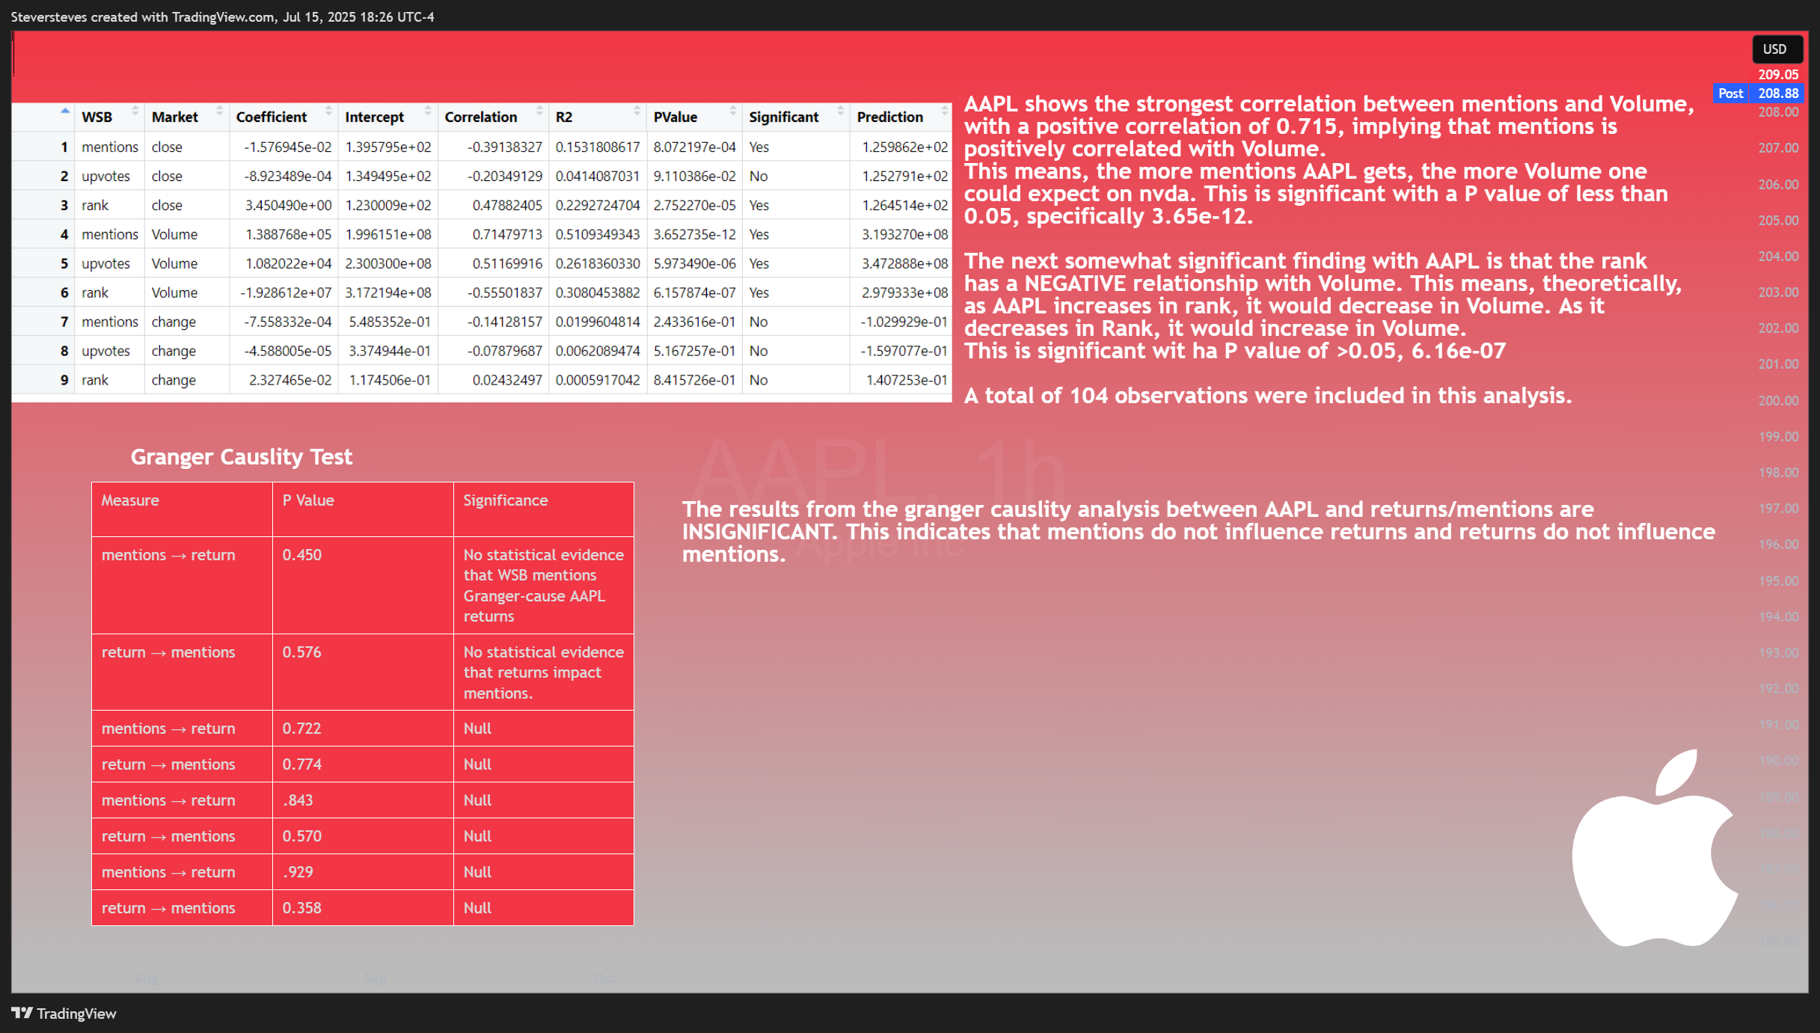1820x1033 pixels.
Task: Click the paragraph beginning 'The next somewhat significant'
Action: tap(1323, 306)
